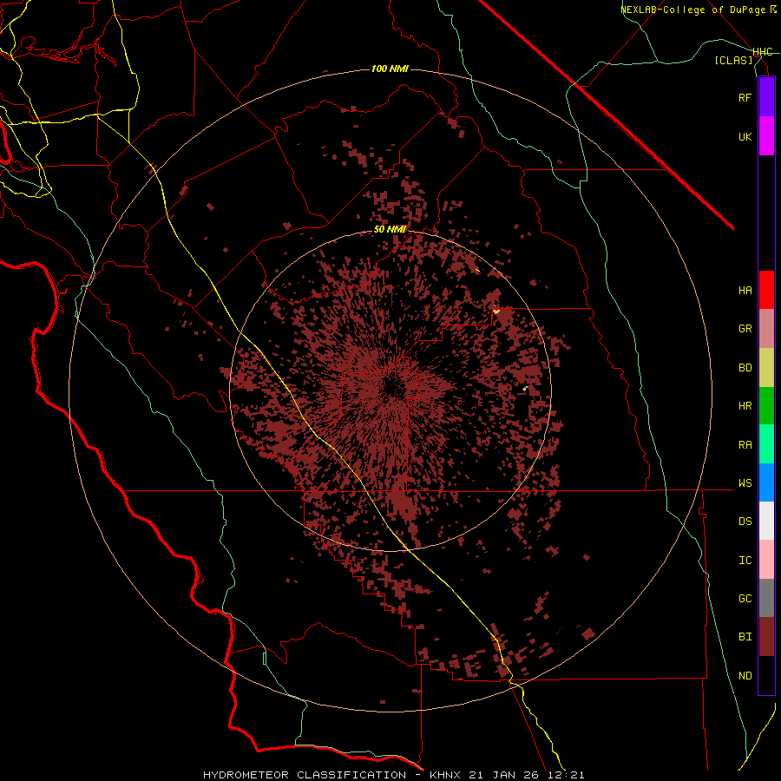Click the HHC product code label
The height and width of the screenshot is (781, 781).
click(x=763, y=52)
